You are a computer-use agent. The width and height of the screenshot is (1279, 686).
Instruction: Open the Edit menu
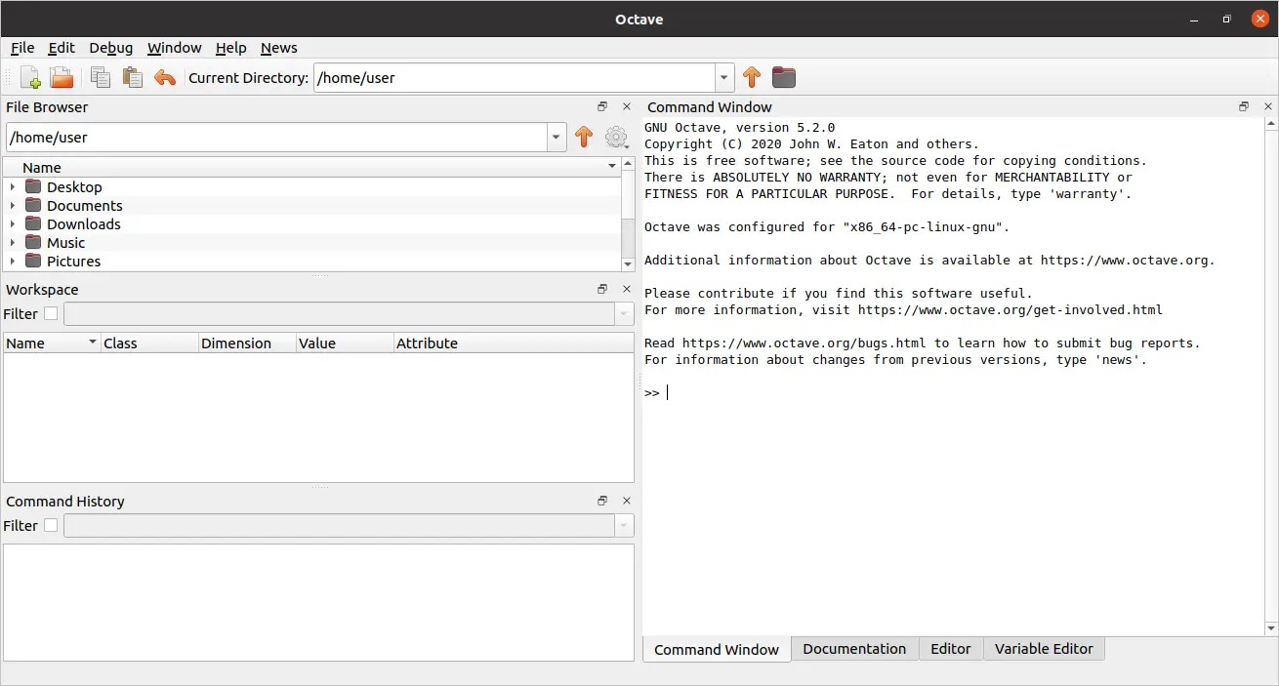click(62, 48)
